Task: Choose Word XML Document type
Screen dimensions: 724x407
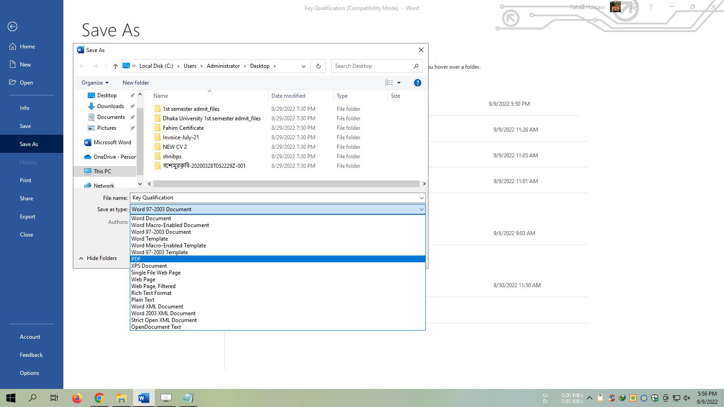Action: coord(278,307)
